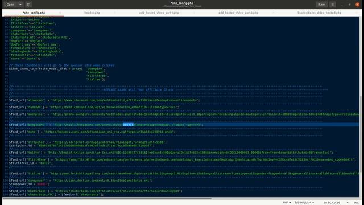The width and height of the screenshot is (364, 205).
Task: Open the blazingbucks_video_hosted.php tab
Action: [320, 13]
